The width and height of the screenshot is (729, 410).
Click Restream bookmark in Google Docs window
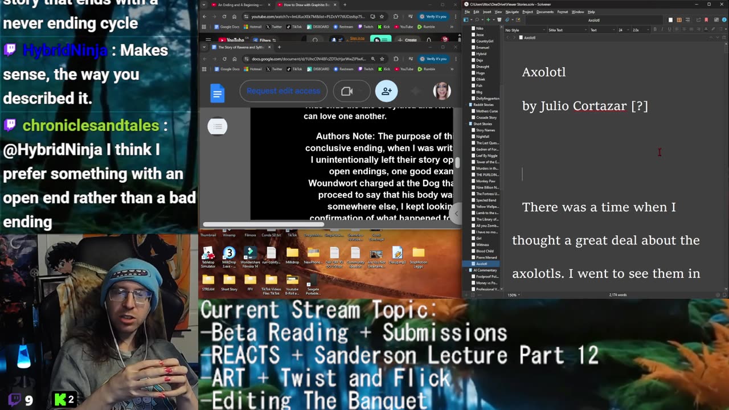point(343,69)
